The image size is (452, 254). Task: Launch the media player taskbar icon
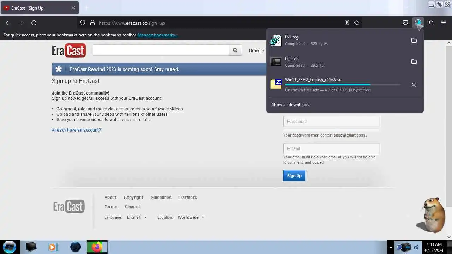(53, 247)
